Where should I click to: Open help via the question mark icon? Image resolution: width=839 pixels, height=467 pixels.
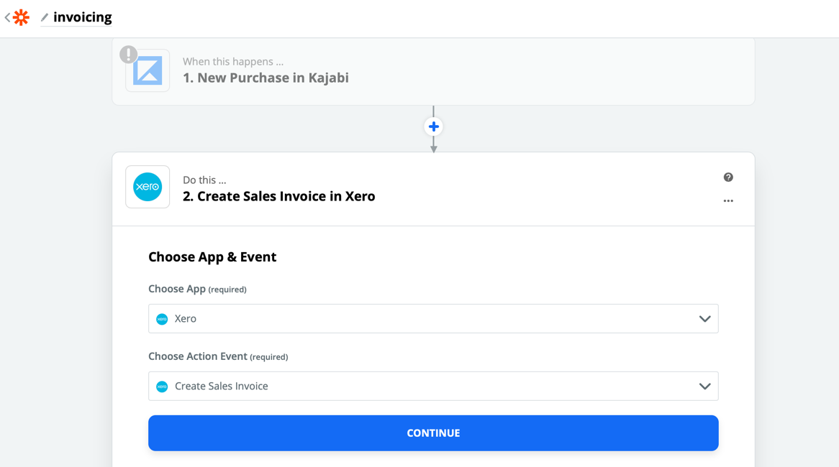[728, 177]
